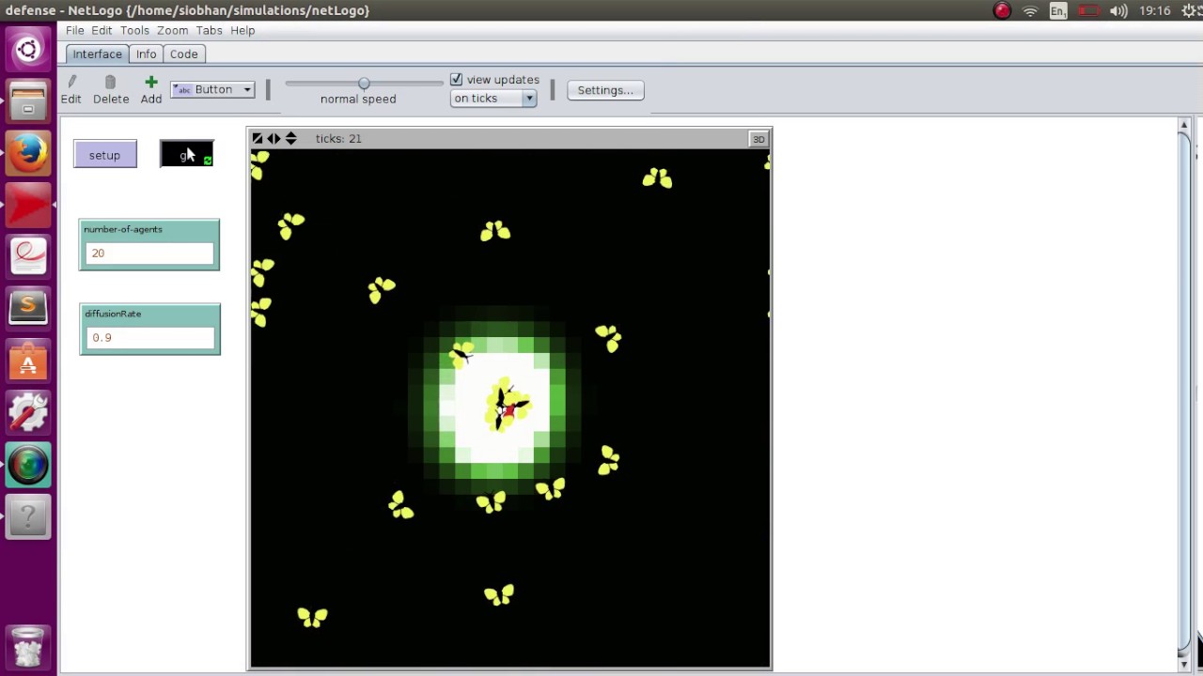Click the red recording indicator icon

point(1002,10)
